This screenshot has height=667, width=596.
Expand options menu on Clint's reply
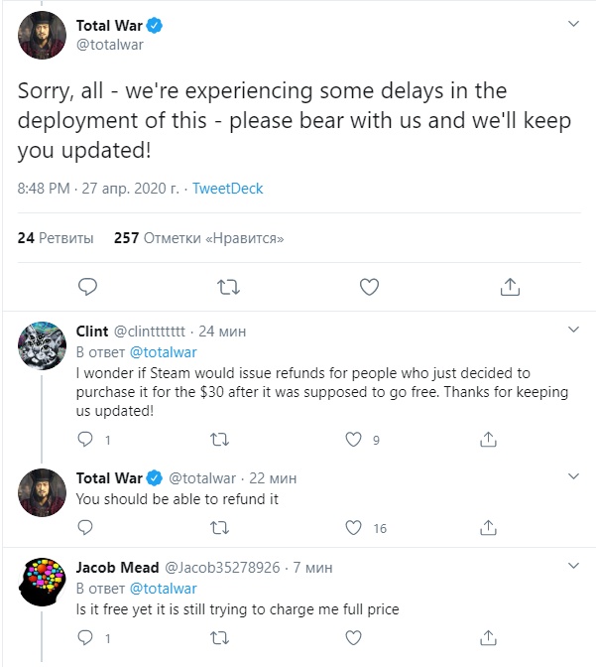[572, 330]
